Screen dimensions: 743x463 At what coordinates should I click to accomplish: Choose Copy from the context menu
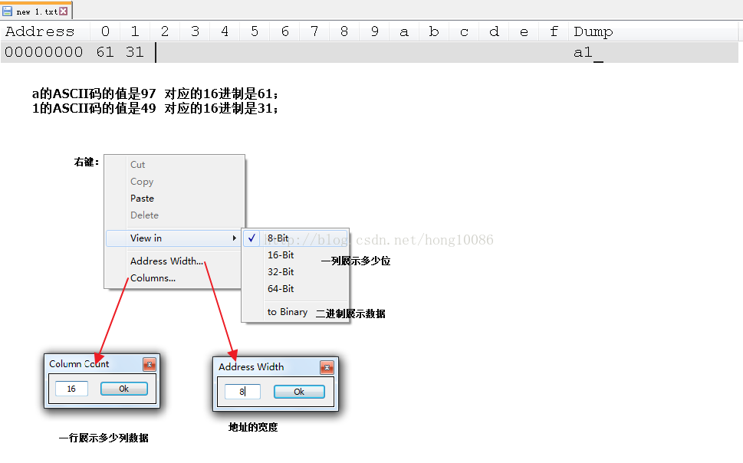(x=142, y=182)
